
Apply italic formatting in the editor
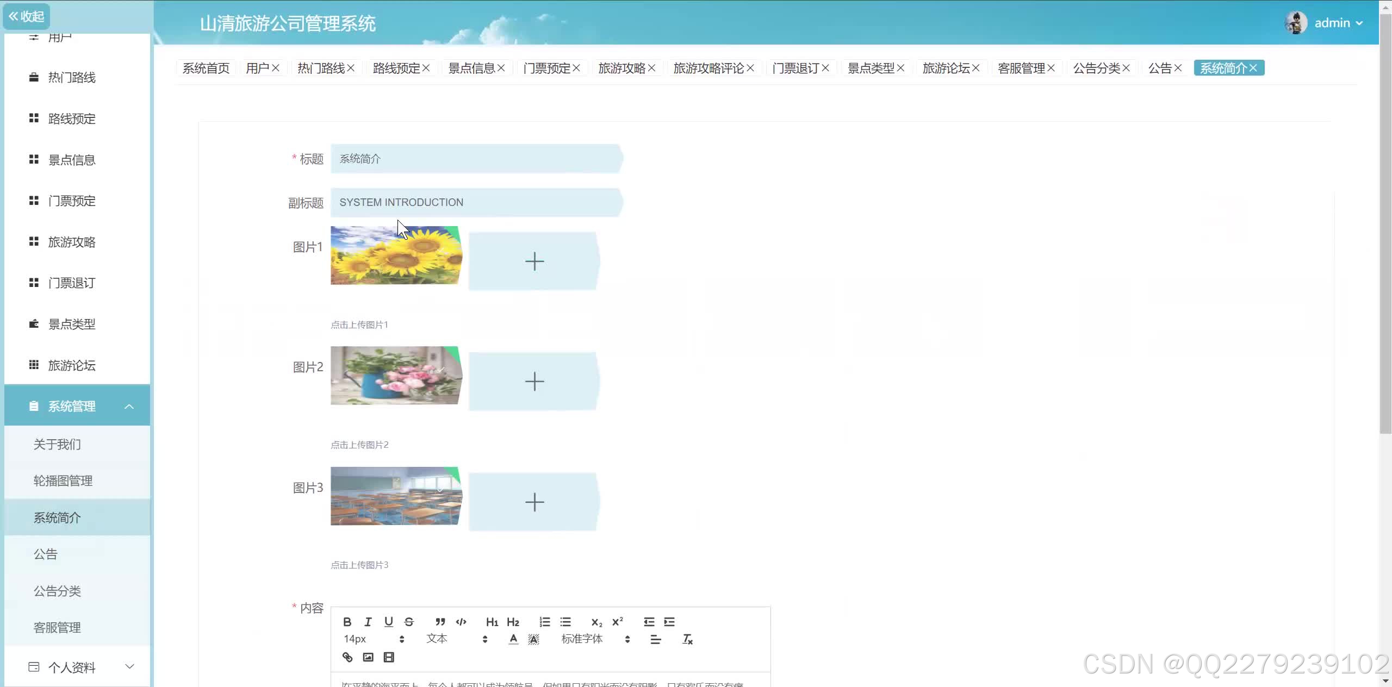point(368,622)
